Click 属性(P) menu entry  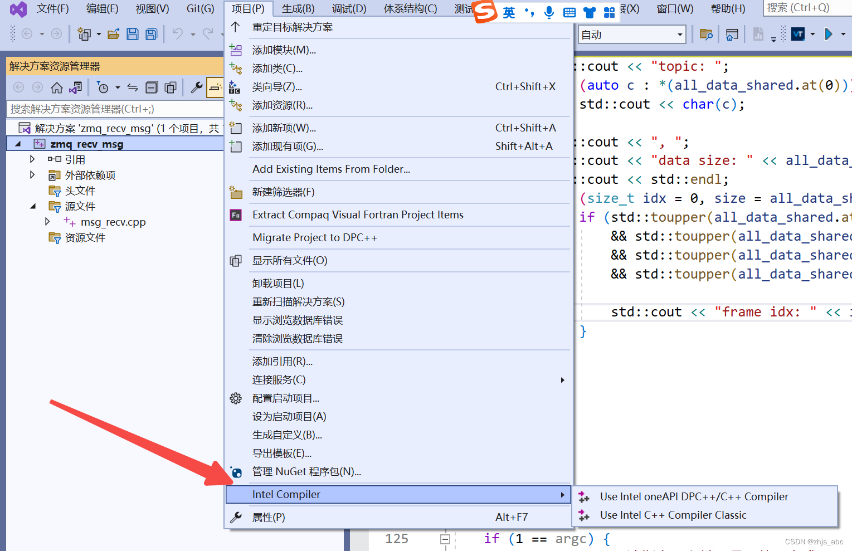coord(398,517)
